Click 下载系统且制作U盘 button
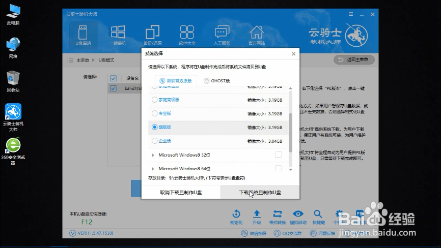441x248 pixels. click(x=260, y=193)
